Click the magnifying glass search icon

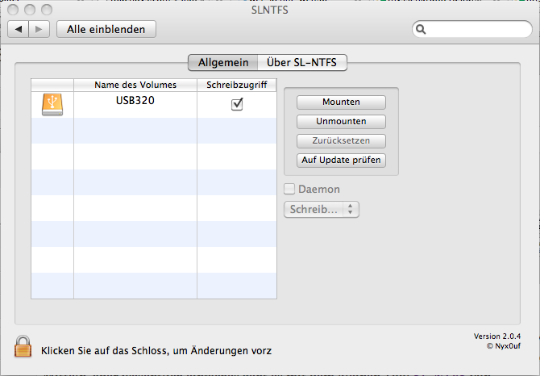point(421,30)
